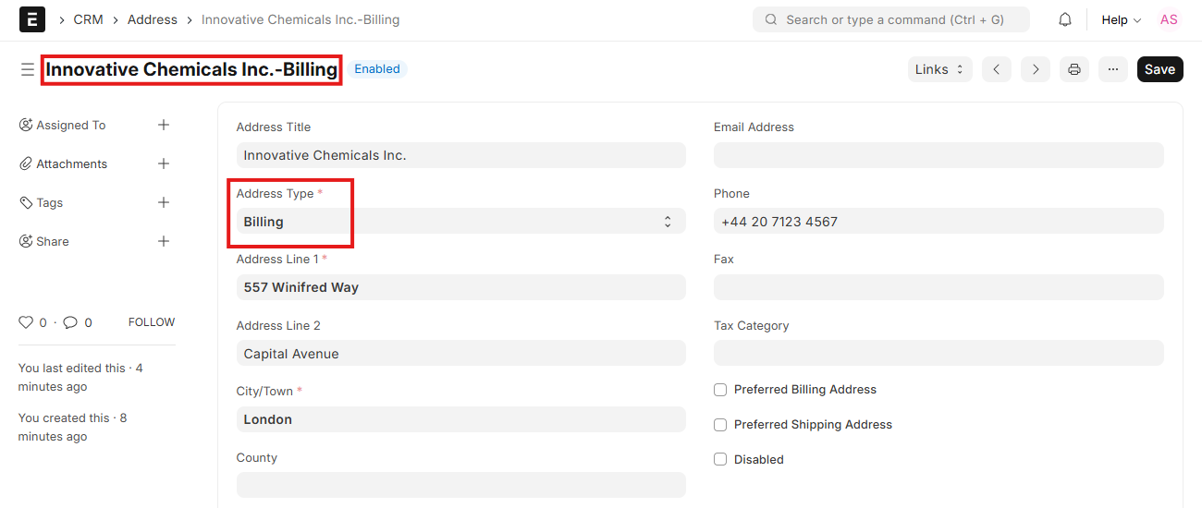The image size is (1202, 508).
Task: Open the three-dot more options menu
Action: tap(1112, 69)
